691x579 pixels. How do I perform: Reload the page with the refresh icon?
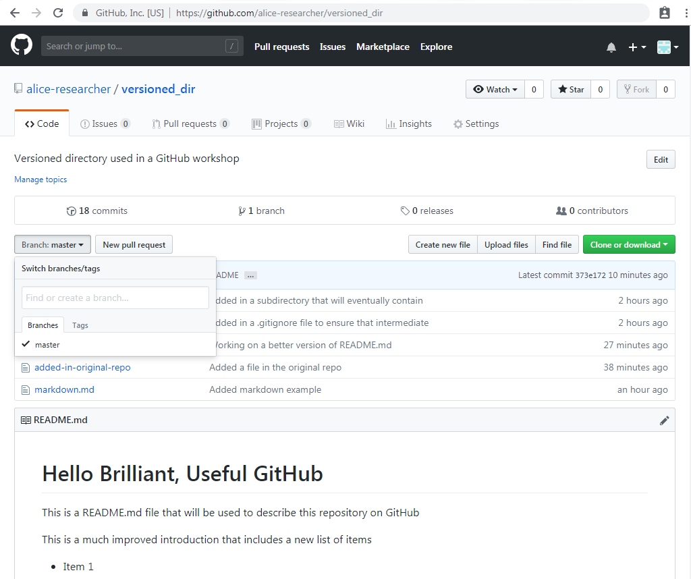click(x=59, y=12)
